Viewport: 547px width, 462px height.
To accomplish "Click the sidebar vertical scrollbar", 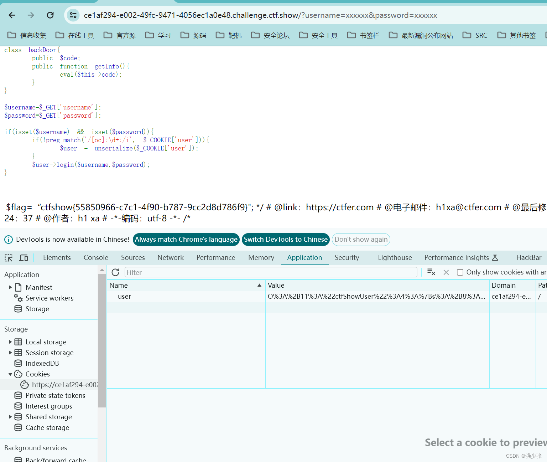I will pyautogui.click(x=102, y=340).
